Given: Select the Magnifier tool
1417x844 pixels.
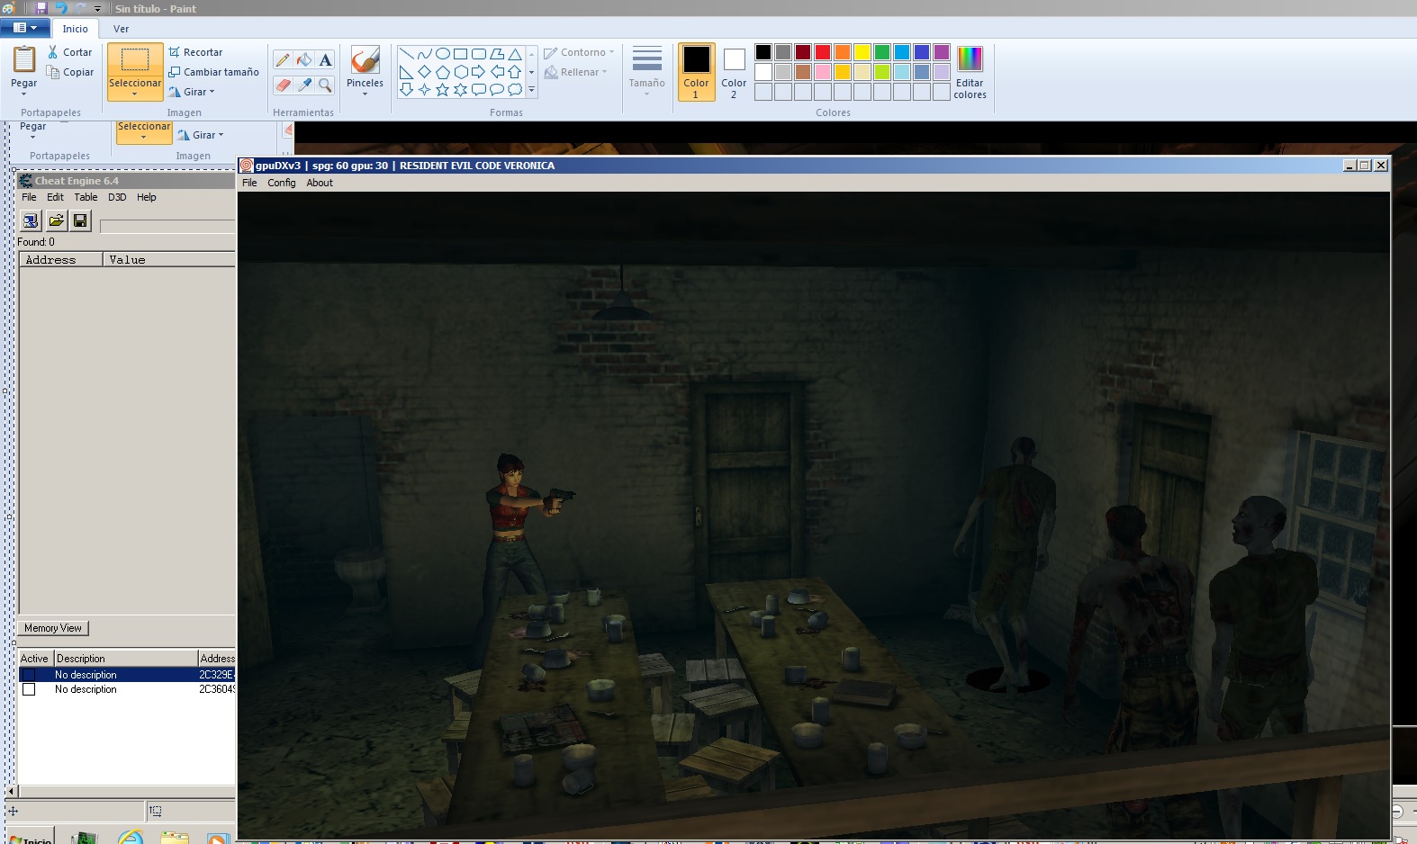Looking at the screenshot, I should (x=326, y=85).
